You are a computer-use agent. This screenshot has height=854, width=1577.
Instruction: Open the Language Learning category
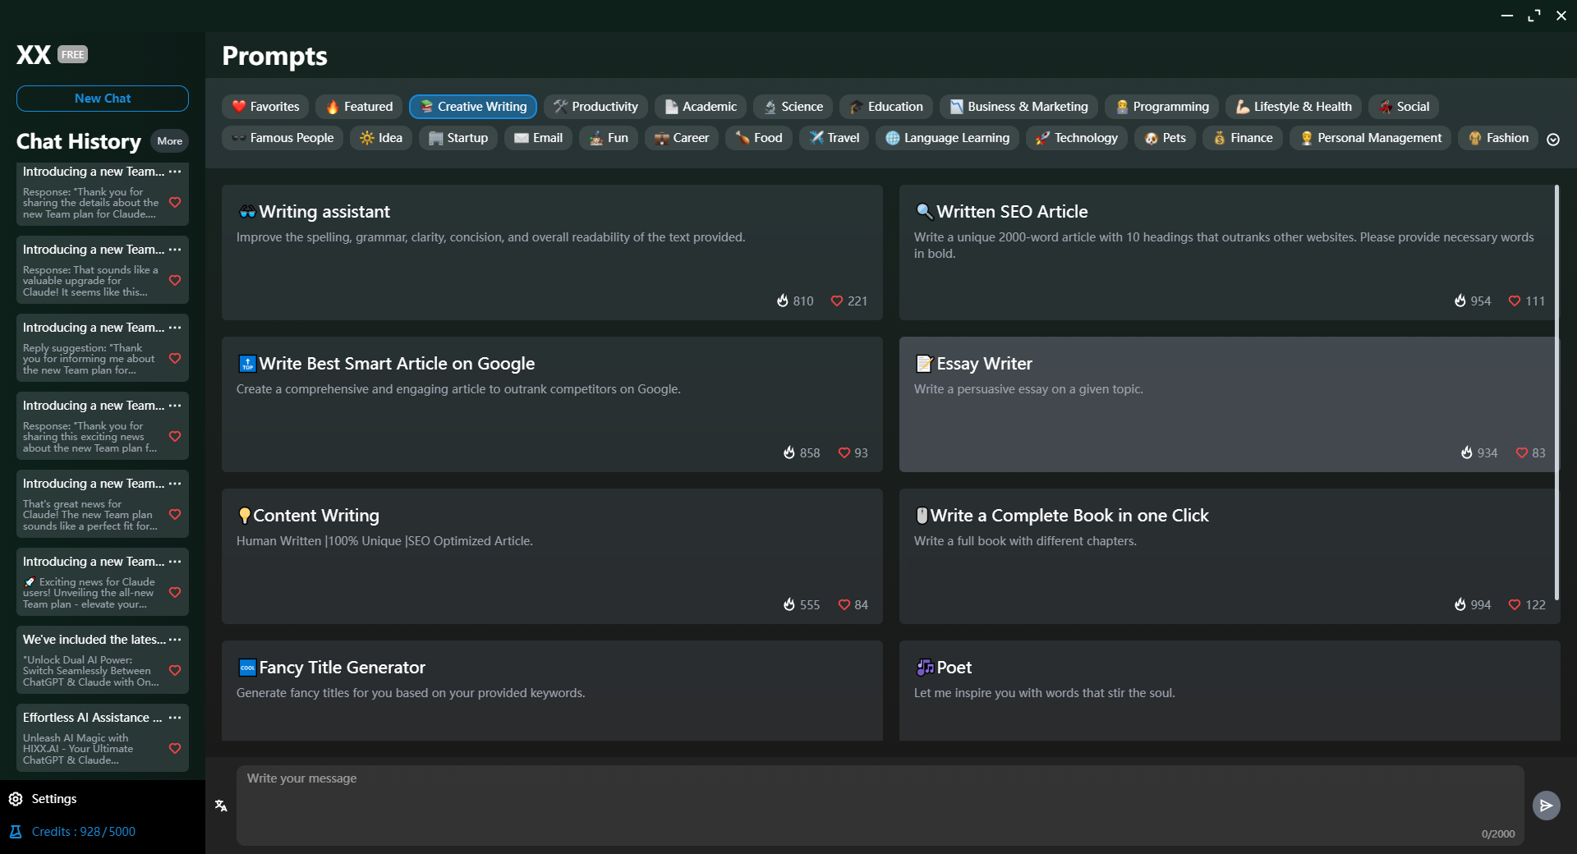(x=947, y=138)
